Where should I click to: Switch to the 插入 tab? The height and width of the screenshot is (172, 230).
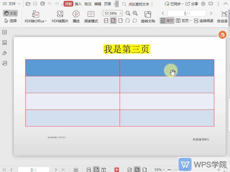tap(78, 4)
